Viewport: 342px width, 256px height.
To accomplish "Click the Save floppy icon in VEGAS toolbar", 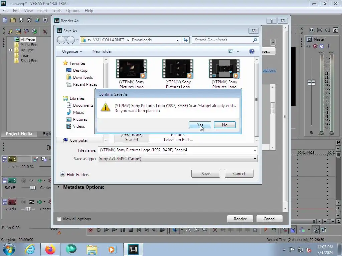I will click(21, 20).
